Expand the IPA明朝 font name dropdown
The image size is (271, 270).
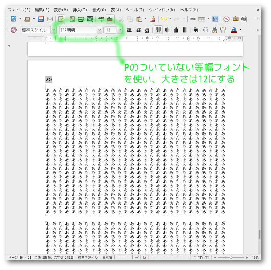(99, 30)
